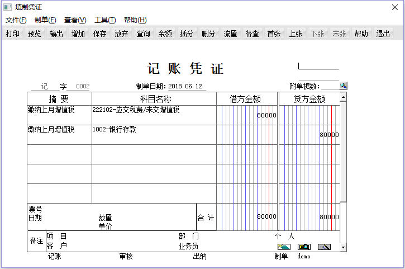The width and height of the screenshot is (405, 269).
Task: Select the second row summary 缴纳上月增值税
Action: (x=59, y=135)
